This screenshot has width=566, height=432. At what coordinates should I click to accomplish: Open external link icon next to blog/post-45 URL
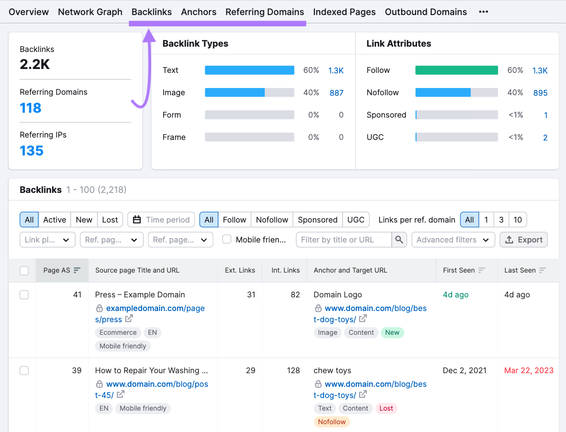click(x=120, y=395)
